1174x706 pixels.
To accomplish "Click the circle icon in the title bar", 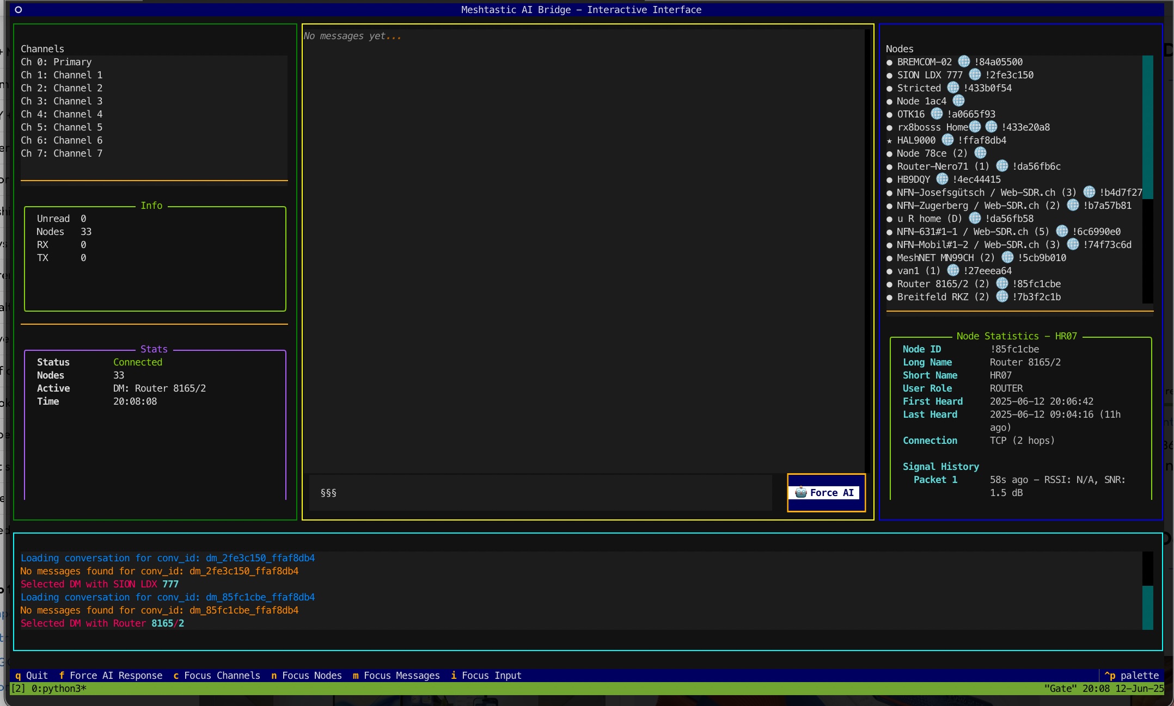I will [x=18, y=9].
